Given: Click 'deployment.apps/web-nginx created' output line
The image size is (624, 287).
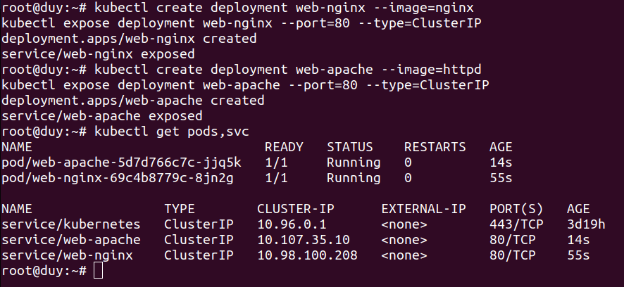Looking at the screenshot, I should point(129,39).
